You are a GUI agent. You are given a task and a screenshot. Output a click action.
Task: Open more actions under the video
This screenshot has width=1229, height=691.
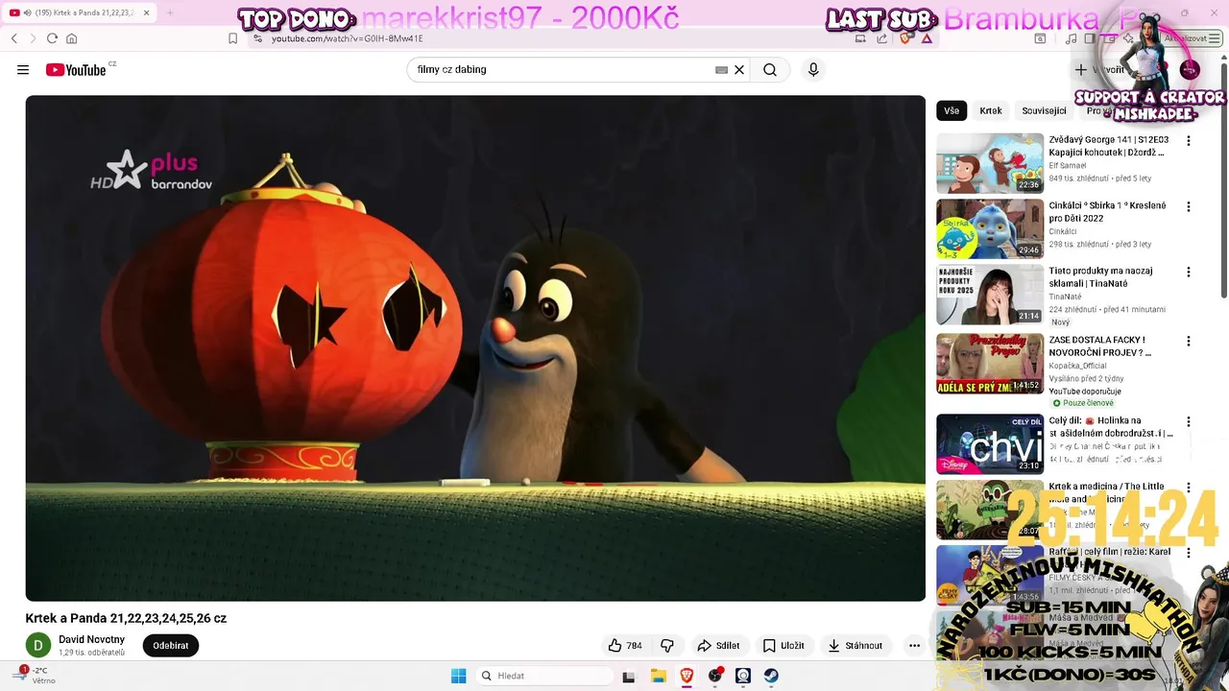pos(914,646)
